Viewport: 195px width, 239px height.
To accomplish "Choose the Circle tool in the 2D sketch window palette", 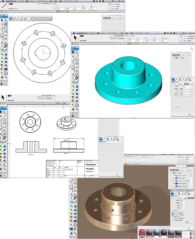I will (6, 28).
